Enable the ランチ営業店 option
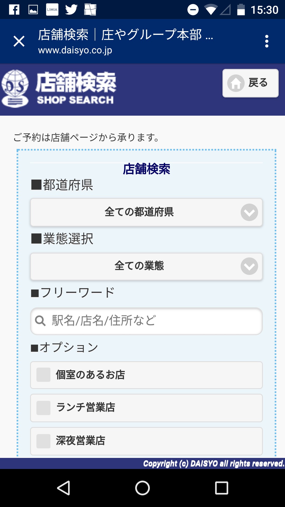This screenshot has height=507, width=285. point(43,408)
